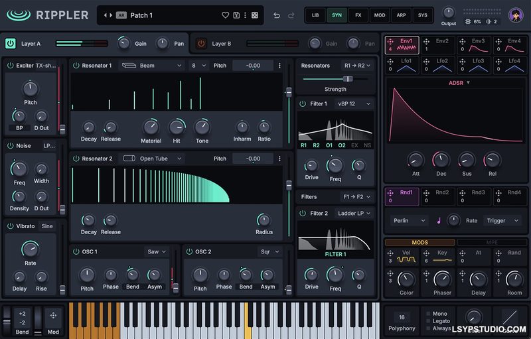
Task: Click the tempo sync note icon
Action: [x=439, y=221]
